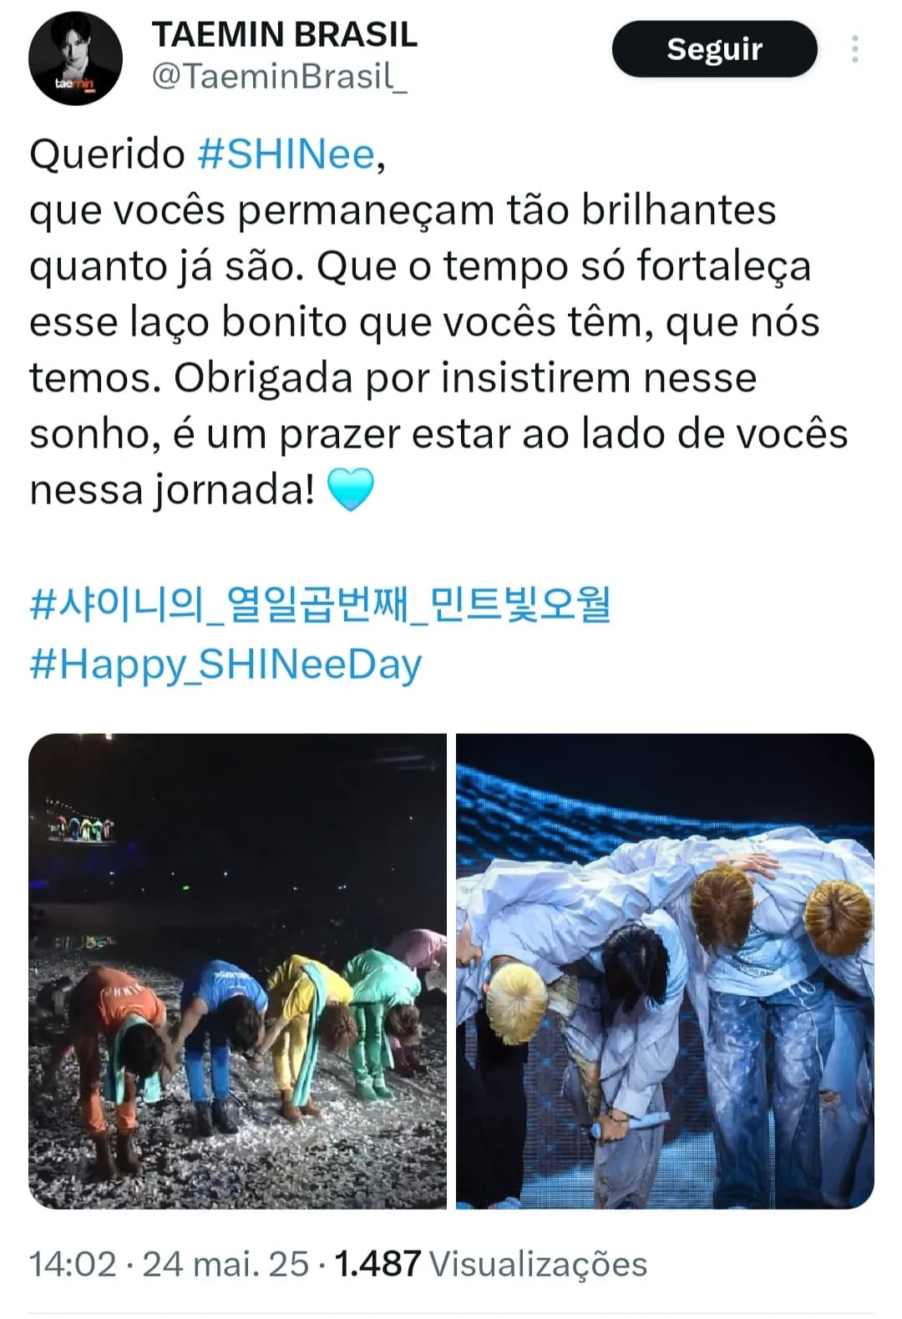Viewport: 902px width, 1319px height.
Task: View the right photo of members in white
Action: (x=665, y=971)
